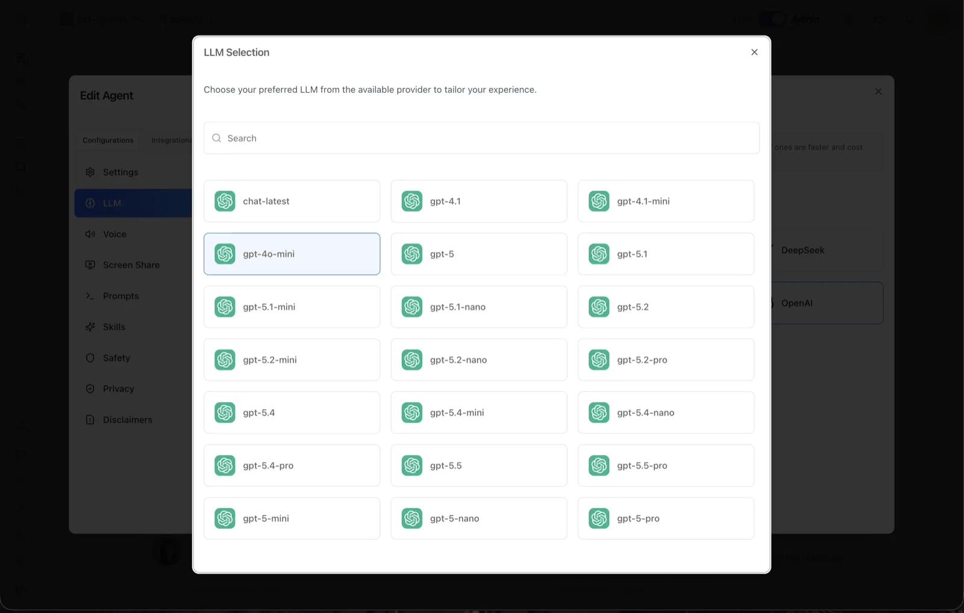The height and width of the screenshot is (613, 964).
Task: Switch to the Configurations tab
Action: coord(108,140)
